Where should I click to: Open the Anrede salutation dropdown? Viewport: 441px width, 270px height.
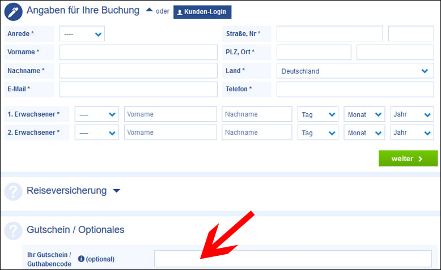pyautogui.click(x=82, y=34)
